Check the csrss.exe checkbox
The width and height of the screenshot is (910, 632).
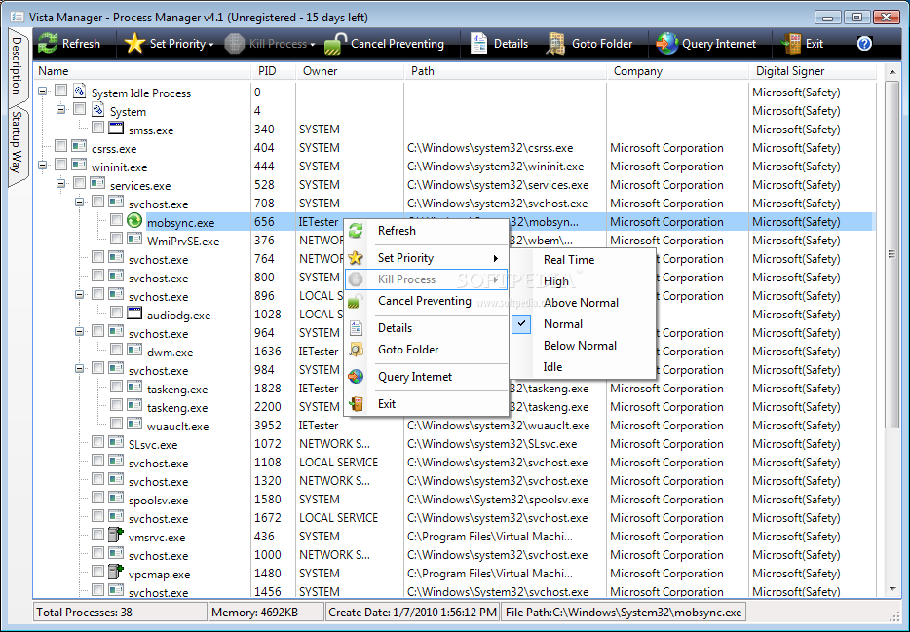(60, 145)
